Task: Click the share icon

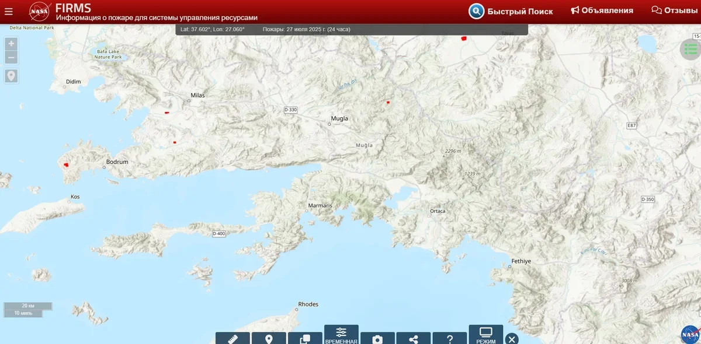Action: tap(414, 339)
